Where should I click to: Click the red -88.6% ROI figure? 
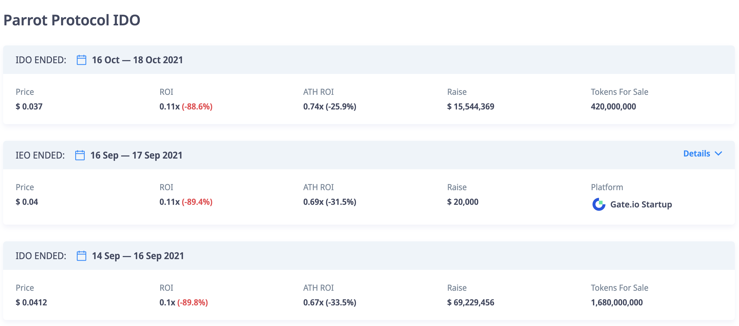point(197,106)
